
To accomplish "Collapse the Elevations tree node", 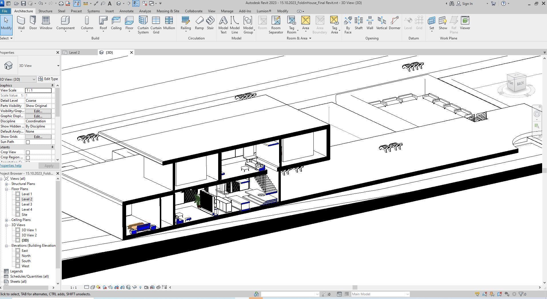I will point(6,246).
